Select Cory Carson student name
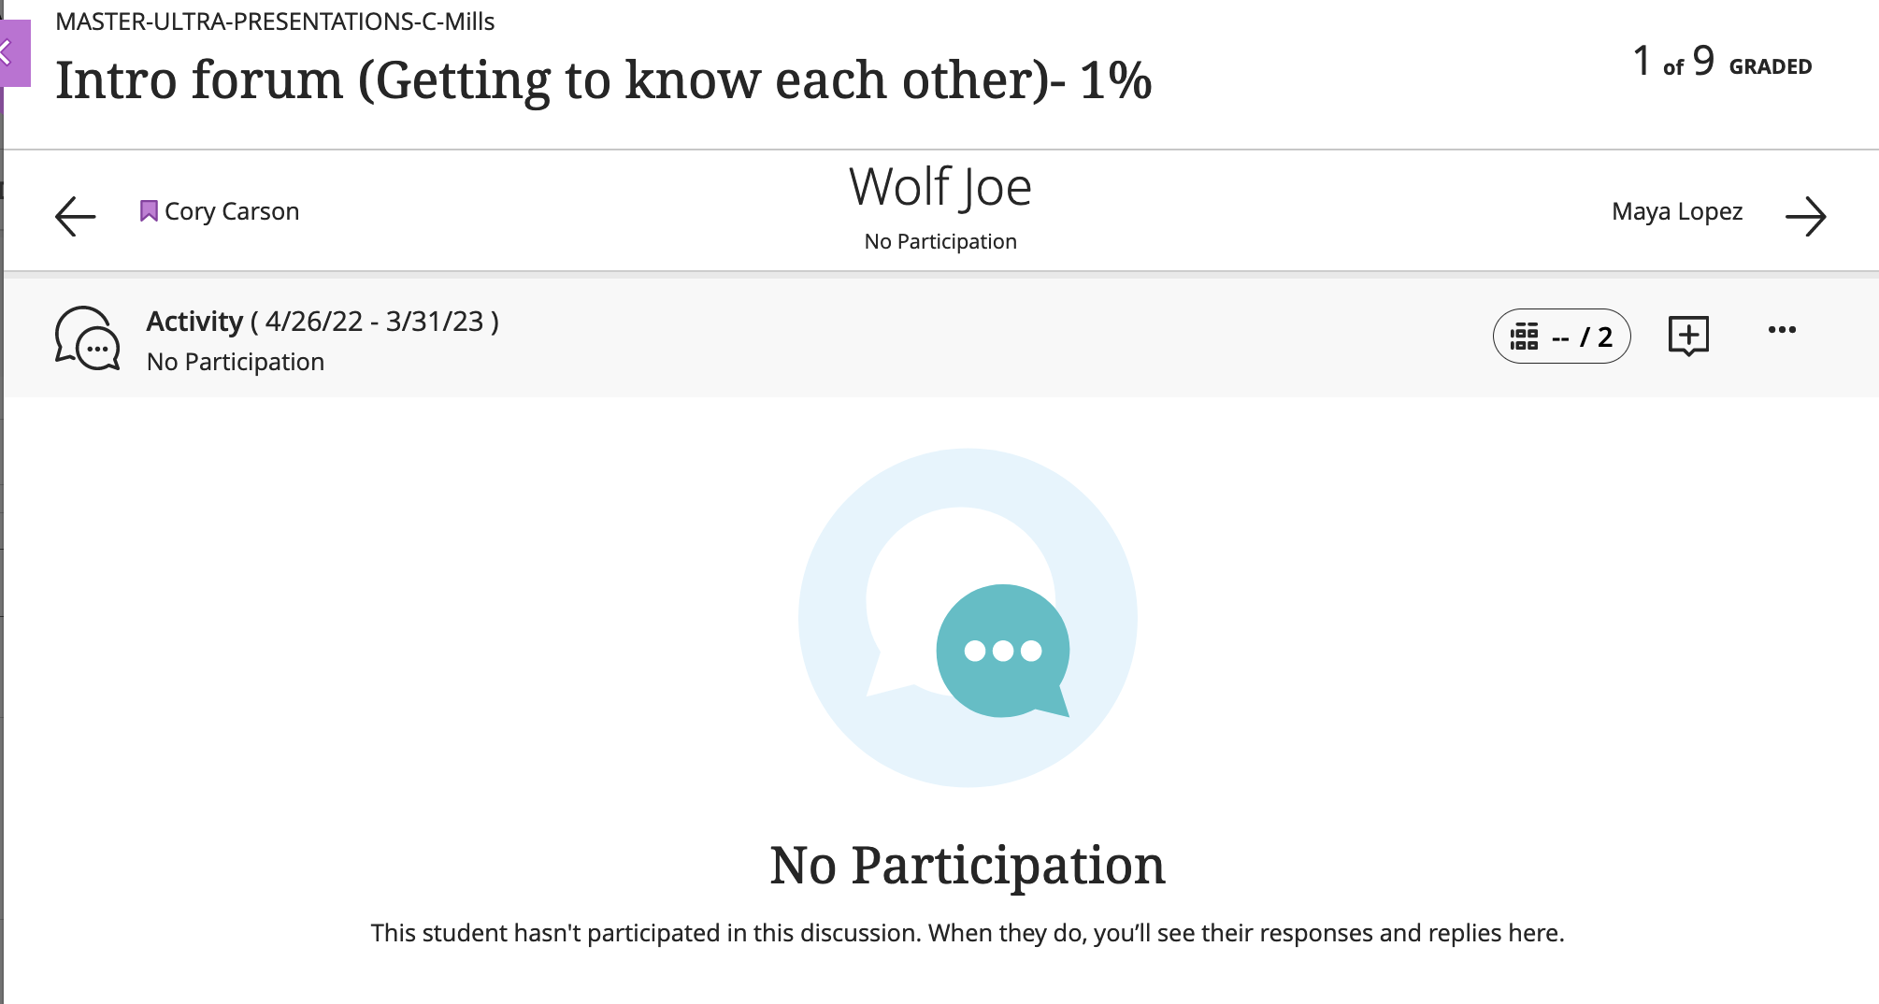Viewport: 1879px width, 1004px height. coord(232,211)
